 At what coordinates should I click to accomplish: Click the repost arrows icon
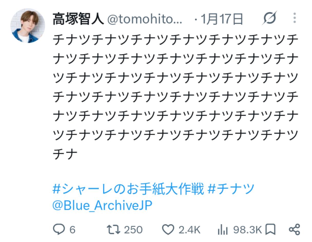coord(113,229)
